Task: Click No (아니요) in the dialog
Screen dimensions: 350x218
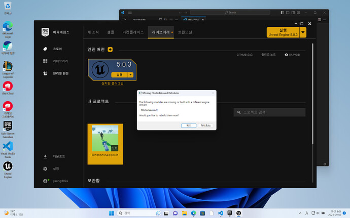Action: [x=205, y=125]
